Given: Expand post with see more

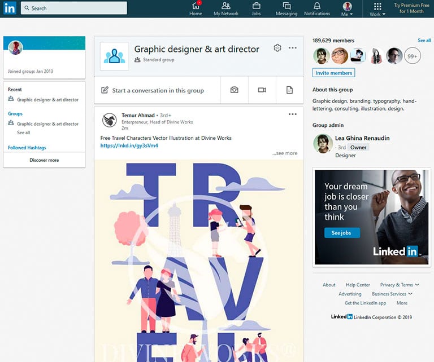Looking at the screenshot, I should (x=285, y=153).
